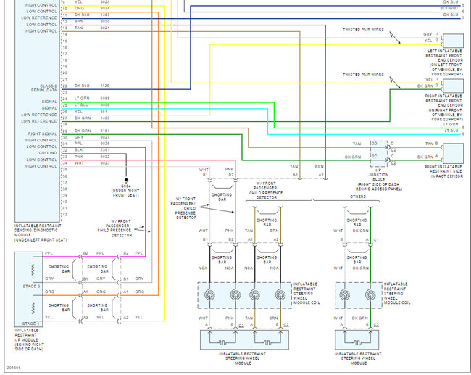
Task: Select circuit number 3023 on WHT wire
Action: [x=105, y=163]
